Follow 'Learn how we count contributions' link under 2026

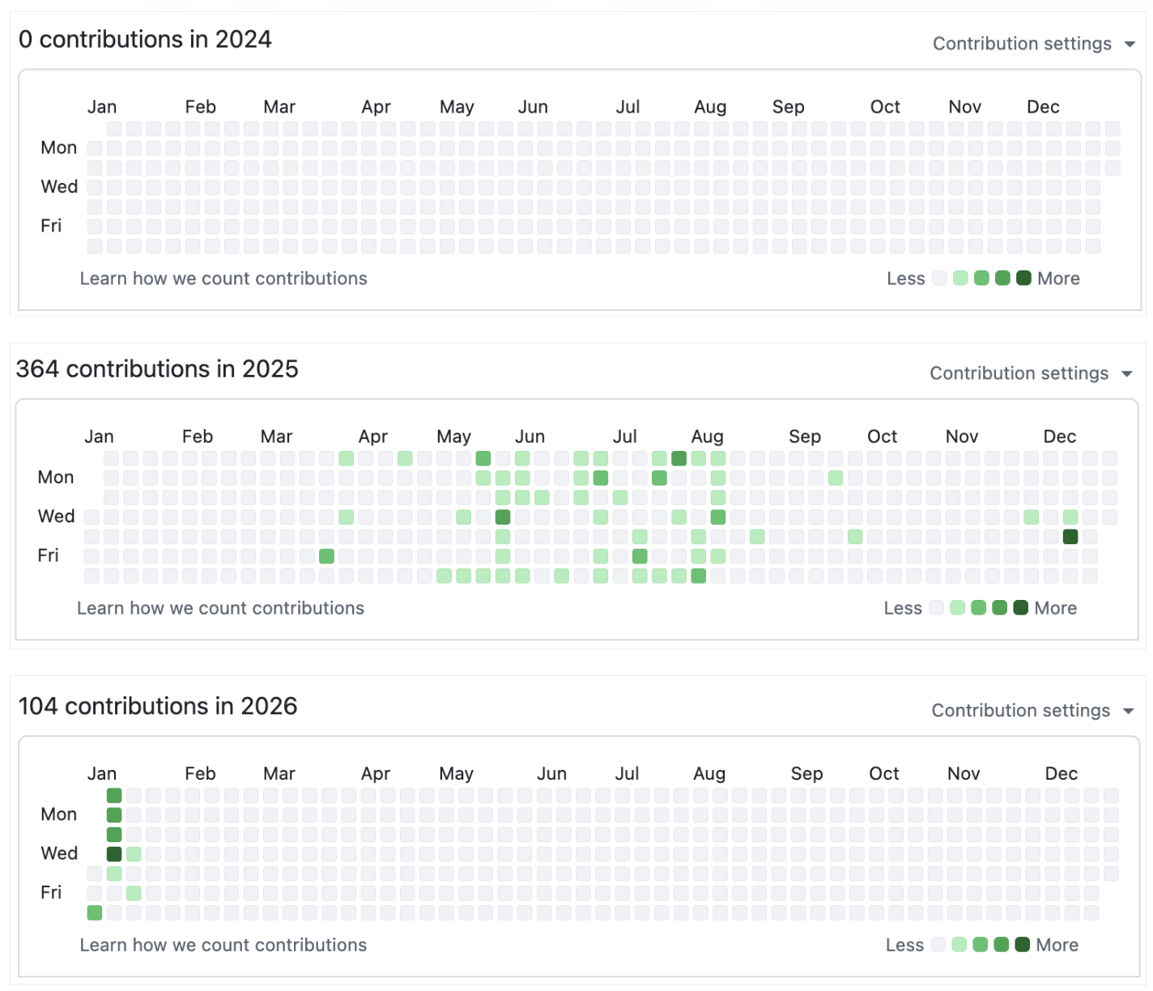point(223,945)
